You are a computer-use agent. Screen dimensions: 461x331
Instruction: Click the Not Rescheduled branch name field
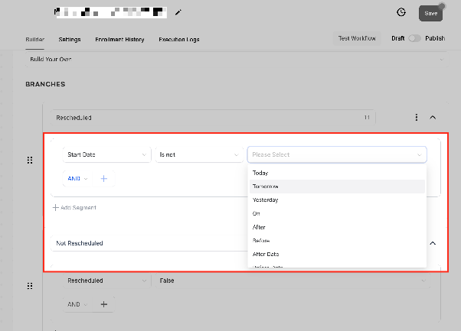149,243
